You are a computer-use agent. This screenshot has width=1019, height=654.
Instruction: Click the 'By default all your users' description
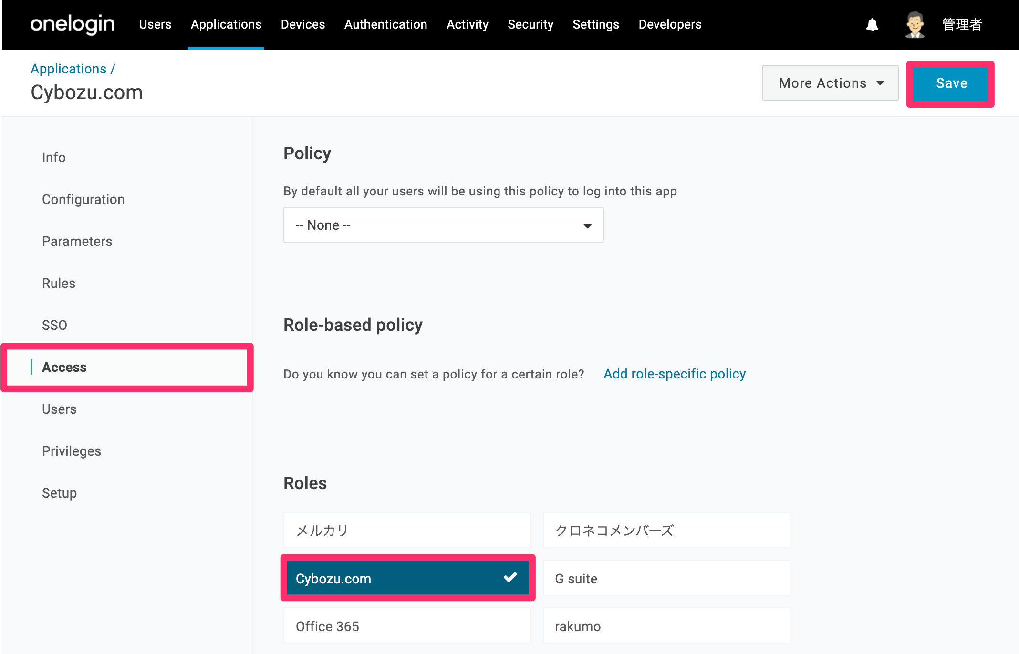click(x=480, y=191)
